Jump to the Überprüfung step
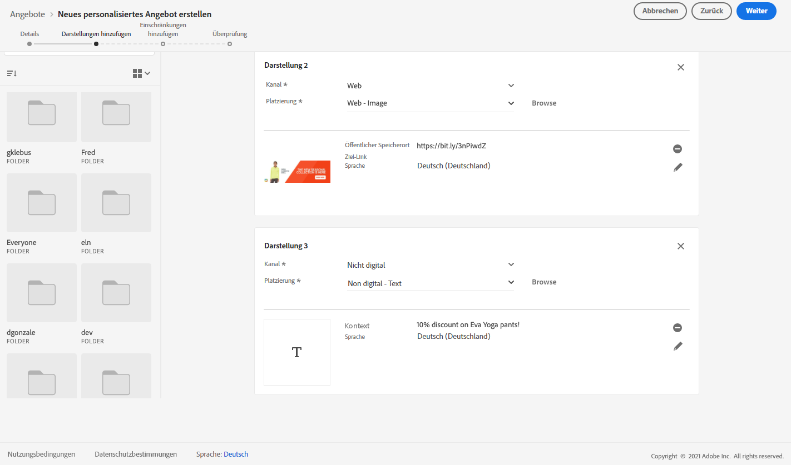Viewport: 791px width, 465px height. tap(230, 43)
